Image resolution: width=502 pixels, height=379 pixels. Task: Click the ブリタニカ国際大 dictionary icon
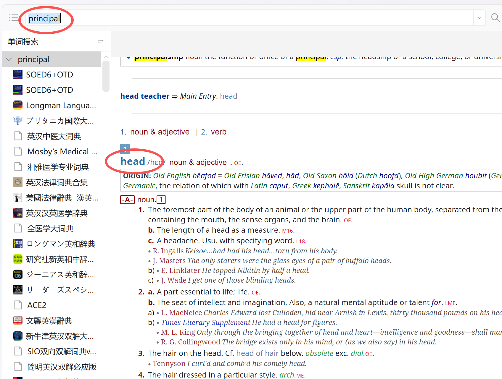point(18,121)
